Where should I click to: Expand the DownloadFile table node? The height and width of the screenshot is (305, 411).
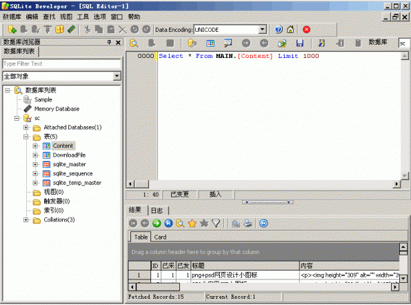point(35,155)
